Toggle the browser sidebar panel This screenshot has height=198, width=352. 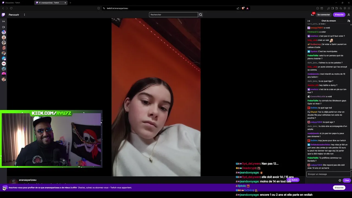point(332,8)
